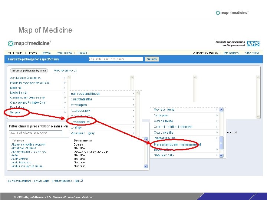Select Gastrointestinal in the surgery submenu
267x200 pixels.
pyautogui.click(x=81, y=99)
